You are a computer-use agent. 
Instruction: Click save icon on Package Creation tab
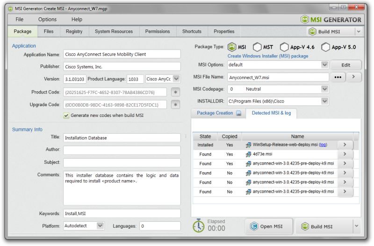click(239, 113)
